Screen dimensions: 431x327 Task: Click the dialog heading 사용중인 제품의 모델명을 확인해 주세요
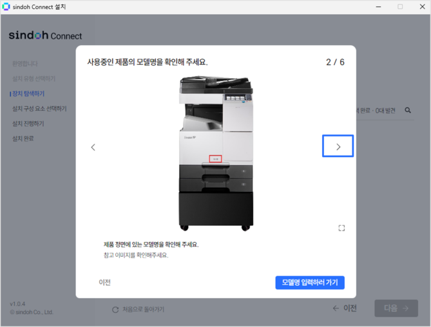click(148, 62)
